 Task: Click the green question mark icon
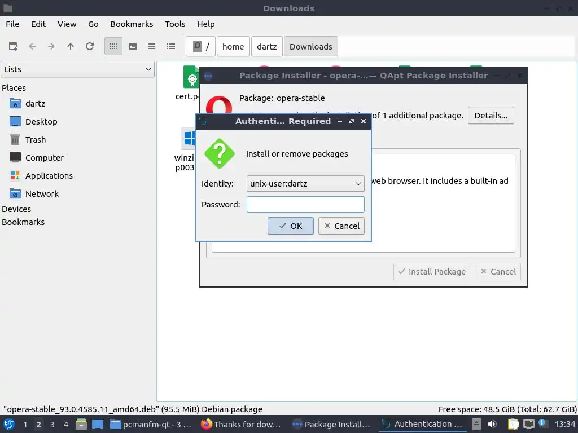[x=220, y=153]
